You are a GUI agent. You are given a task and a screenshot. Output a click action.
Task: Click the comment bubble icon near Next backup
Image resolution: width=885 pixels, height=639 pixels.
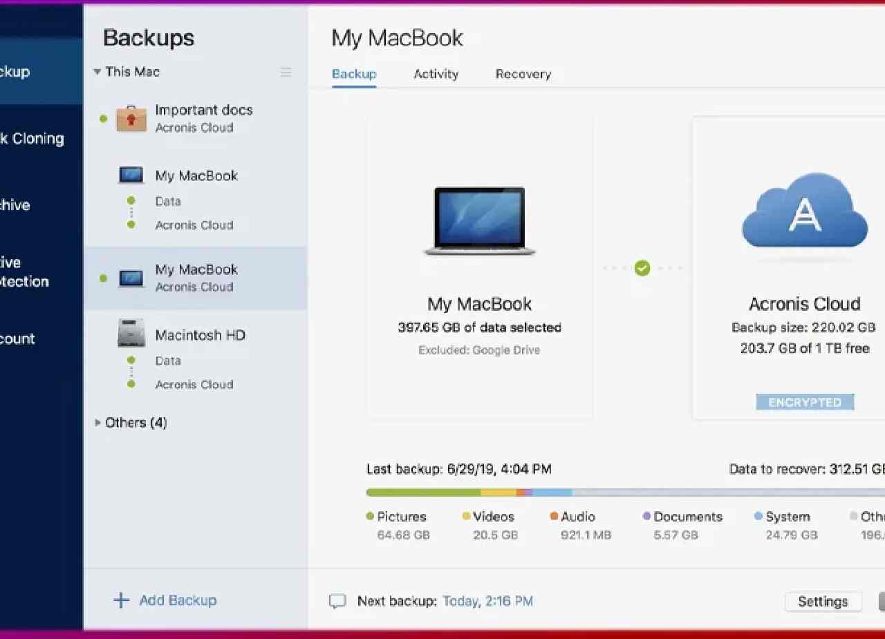pos(337,602)
